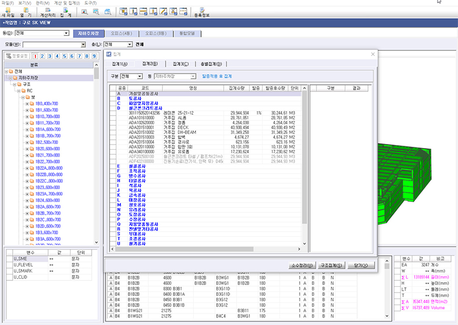
Task: Click the folder icon of 지하주차장 node
Action: [x=15, y=78]
